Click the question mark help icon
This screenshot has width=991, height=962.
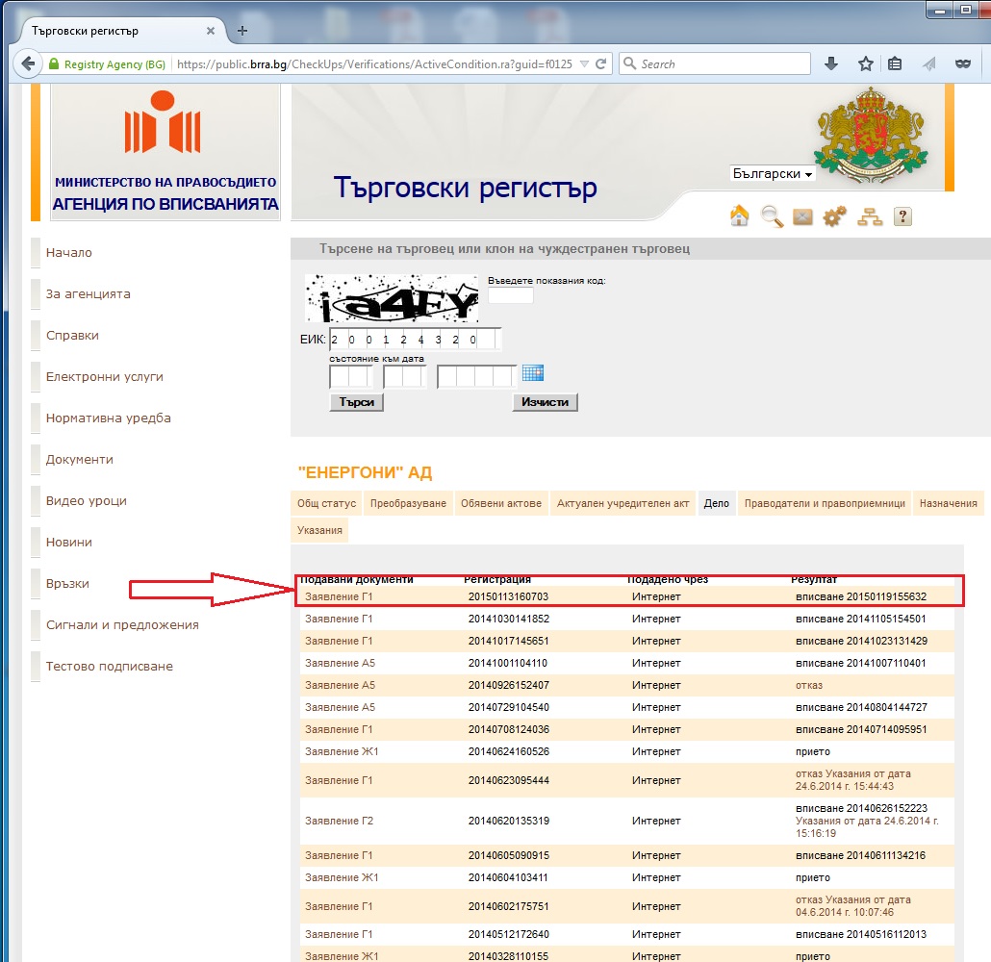[x=902, y=216]
